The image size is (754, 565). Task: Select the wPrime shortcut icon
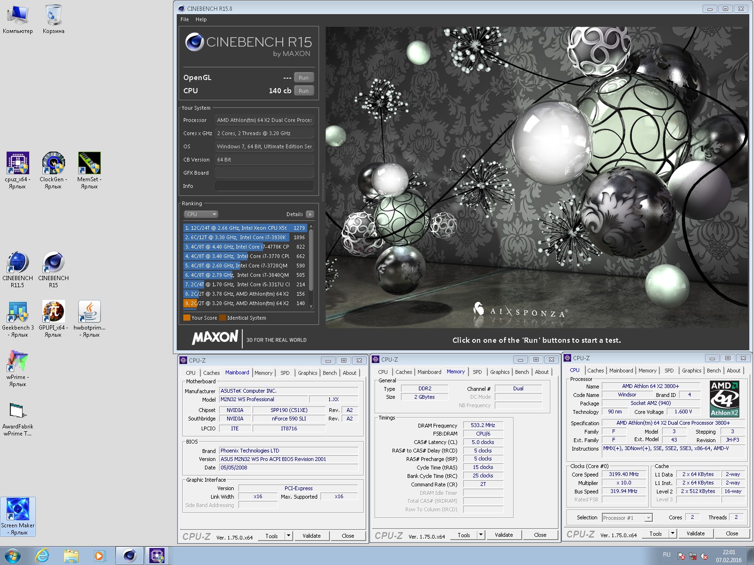(18, 368)
